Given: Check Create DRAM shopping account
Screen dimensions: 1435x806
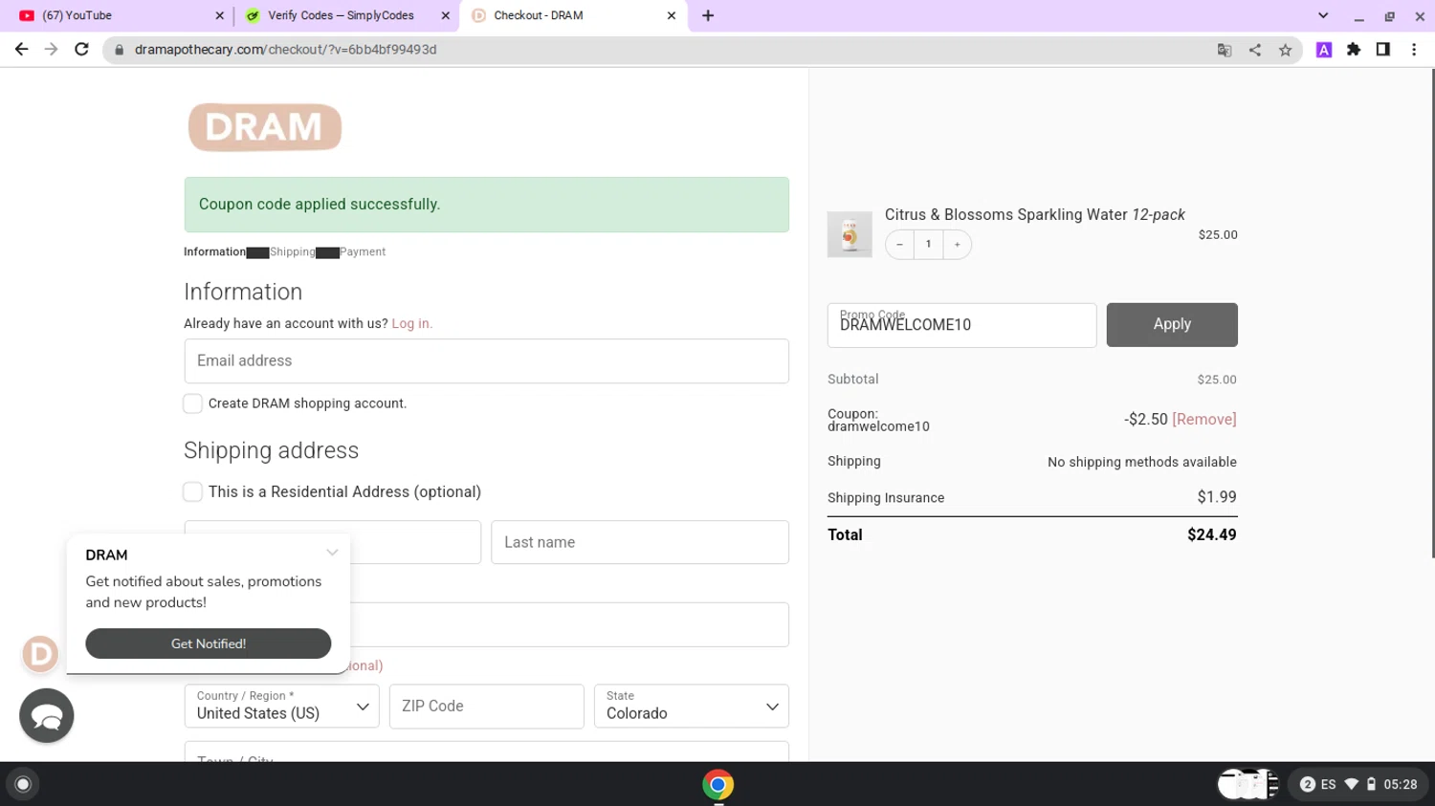Looking at the screenshot, I should (x=193, y=403).
